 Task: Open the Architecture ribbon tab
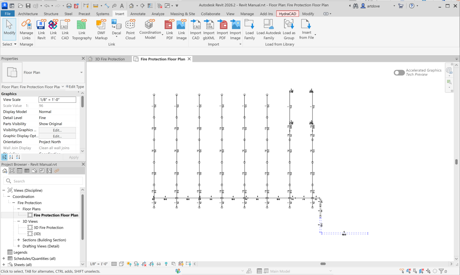click(28, 14)
